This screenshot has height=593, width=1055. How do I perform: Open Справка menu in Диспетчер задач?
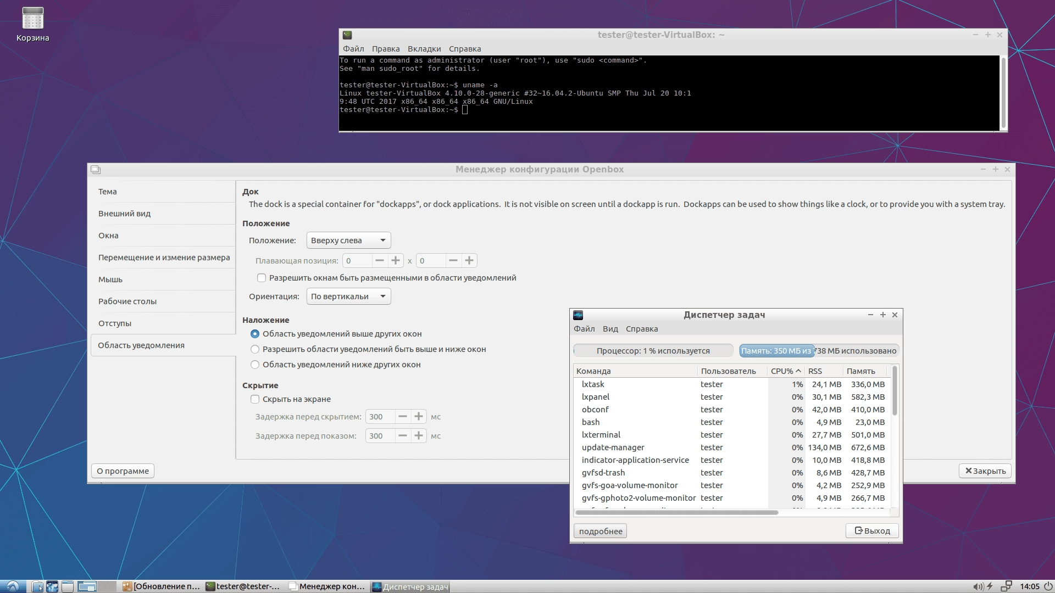pyautogui.click(x=642, y=329)
